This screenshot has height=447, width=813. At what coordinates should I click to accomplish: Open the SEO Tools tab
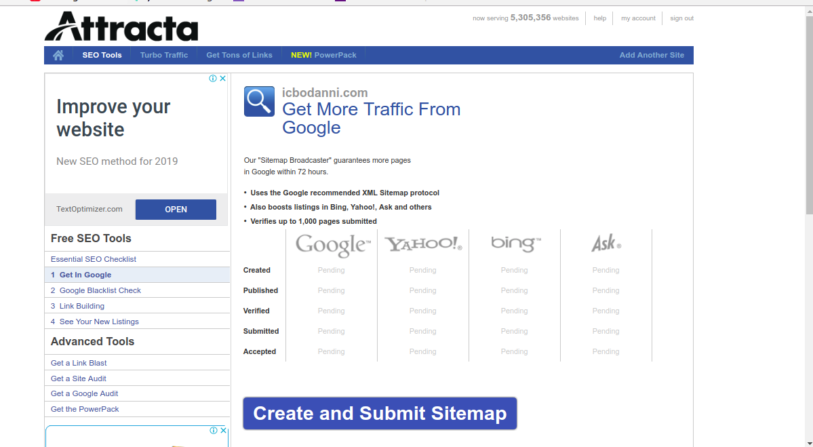pos(102,55)
